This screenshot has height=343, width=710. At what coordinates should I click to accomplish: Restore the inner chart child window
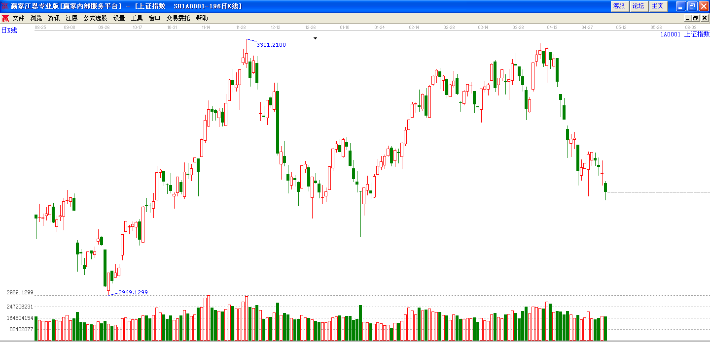pyautogui.click(x=696, y=18)
